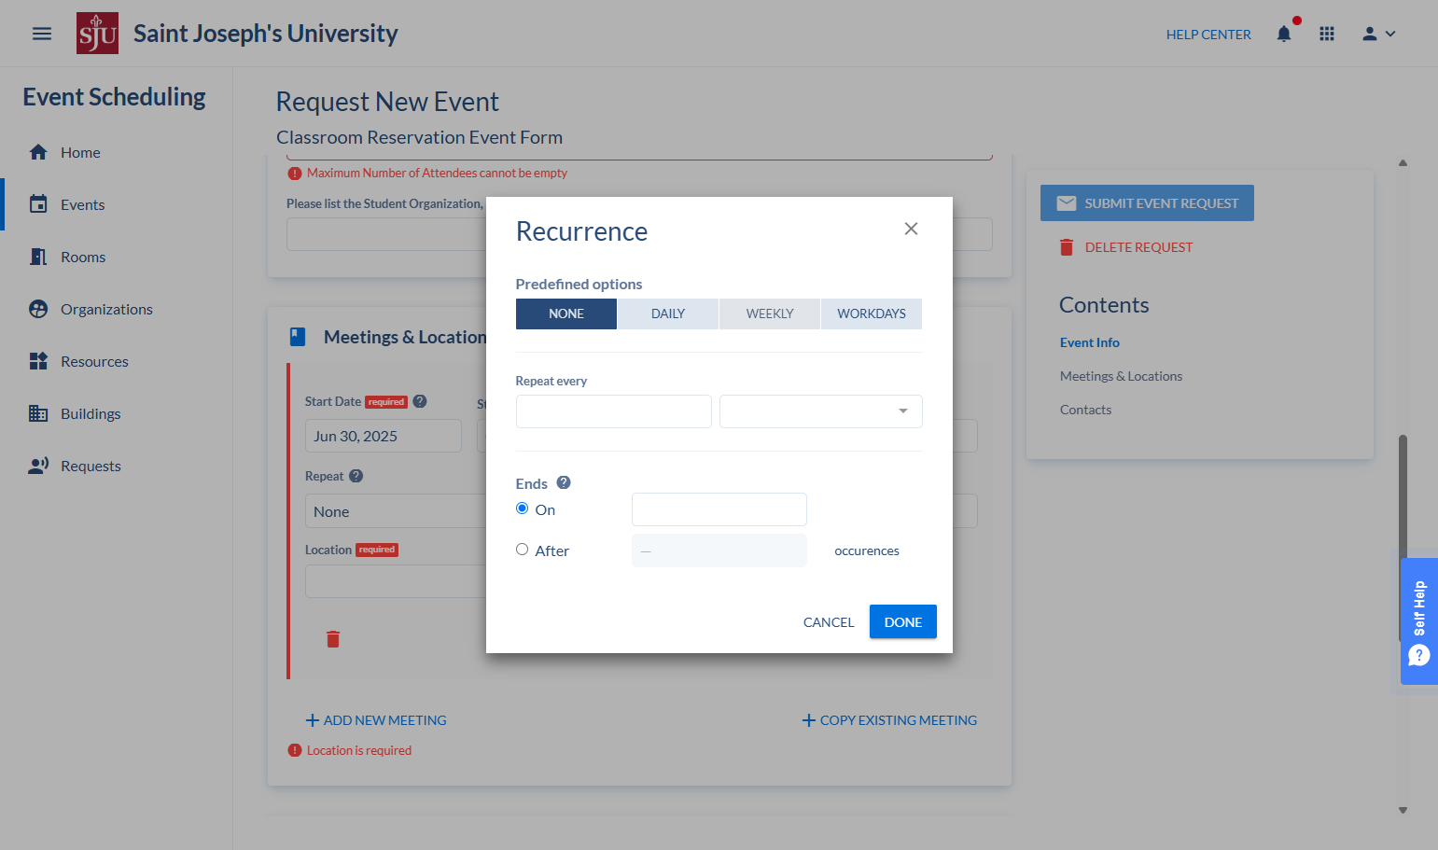Click Add New Meeting

(376, 720)
